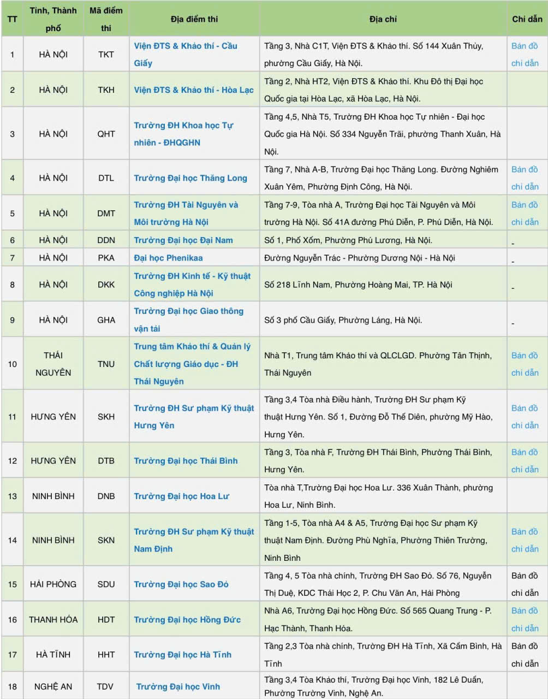Select the code cell TDV

[106, 686]
